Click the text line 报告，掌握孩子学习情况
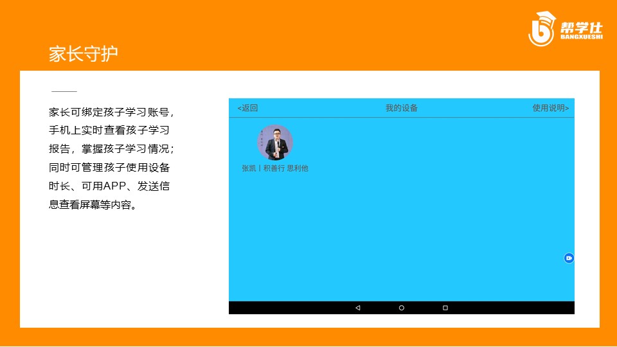 (111, 148)
